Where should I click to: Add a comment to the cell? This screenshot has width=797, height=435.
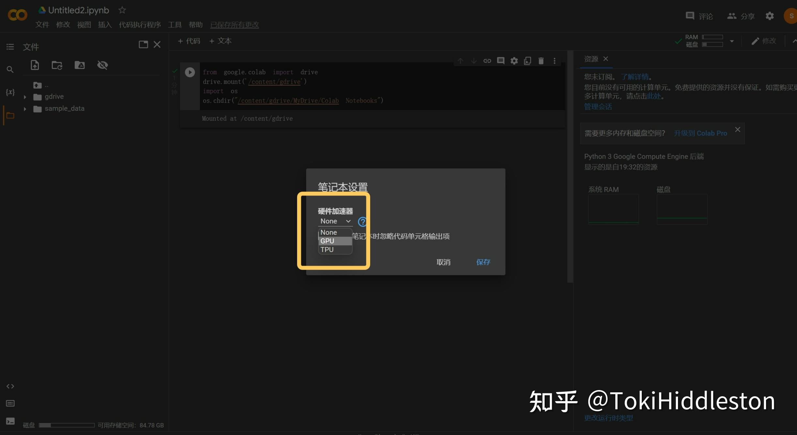click(x=501, y=61)
